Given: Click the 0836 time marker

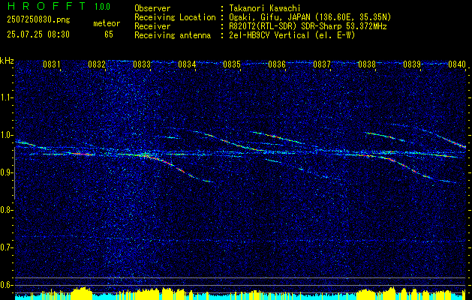Looking at the screenshot, I should tap(277, 64).
